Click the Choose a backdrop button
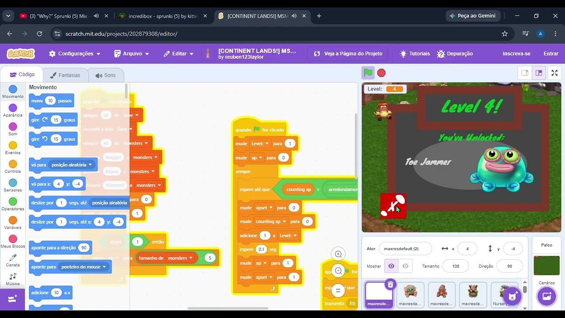This screenshot has height=318, width=565. tap(546, 296)
